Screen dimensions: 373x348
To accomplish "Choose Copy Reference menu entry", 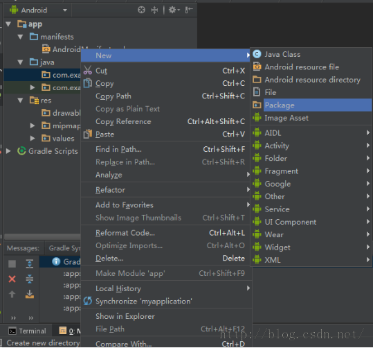I will pyautogui.click(x=165, y=121).
